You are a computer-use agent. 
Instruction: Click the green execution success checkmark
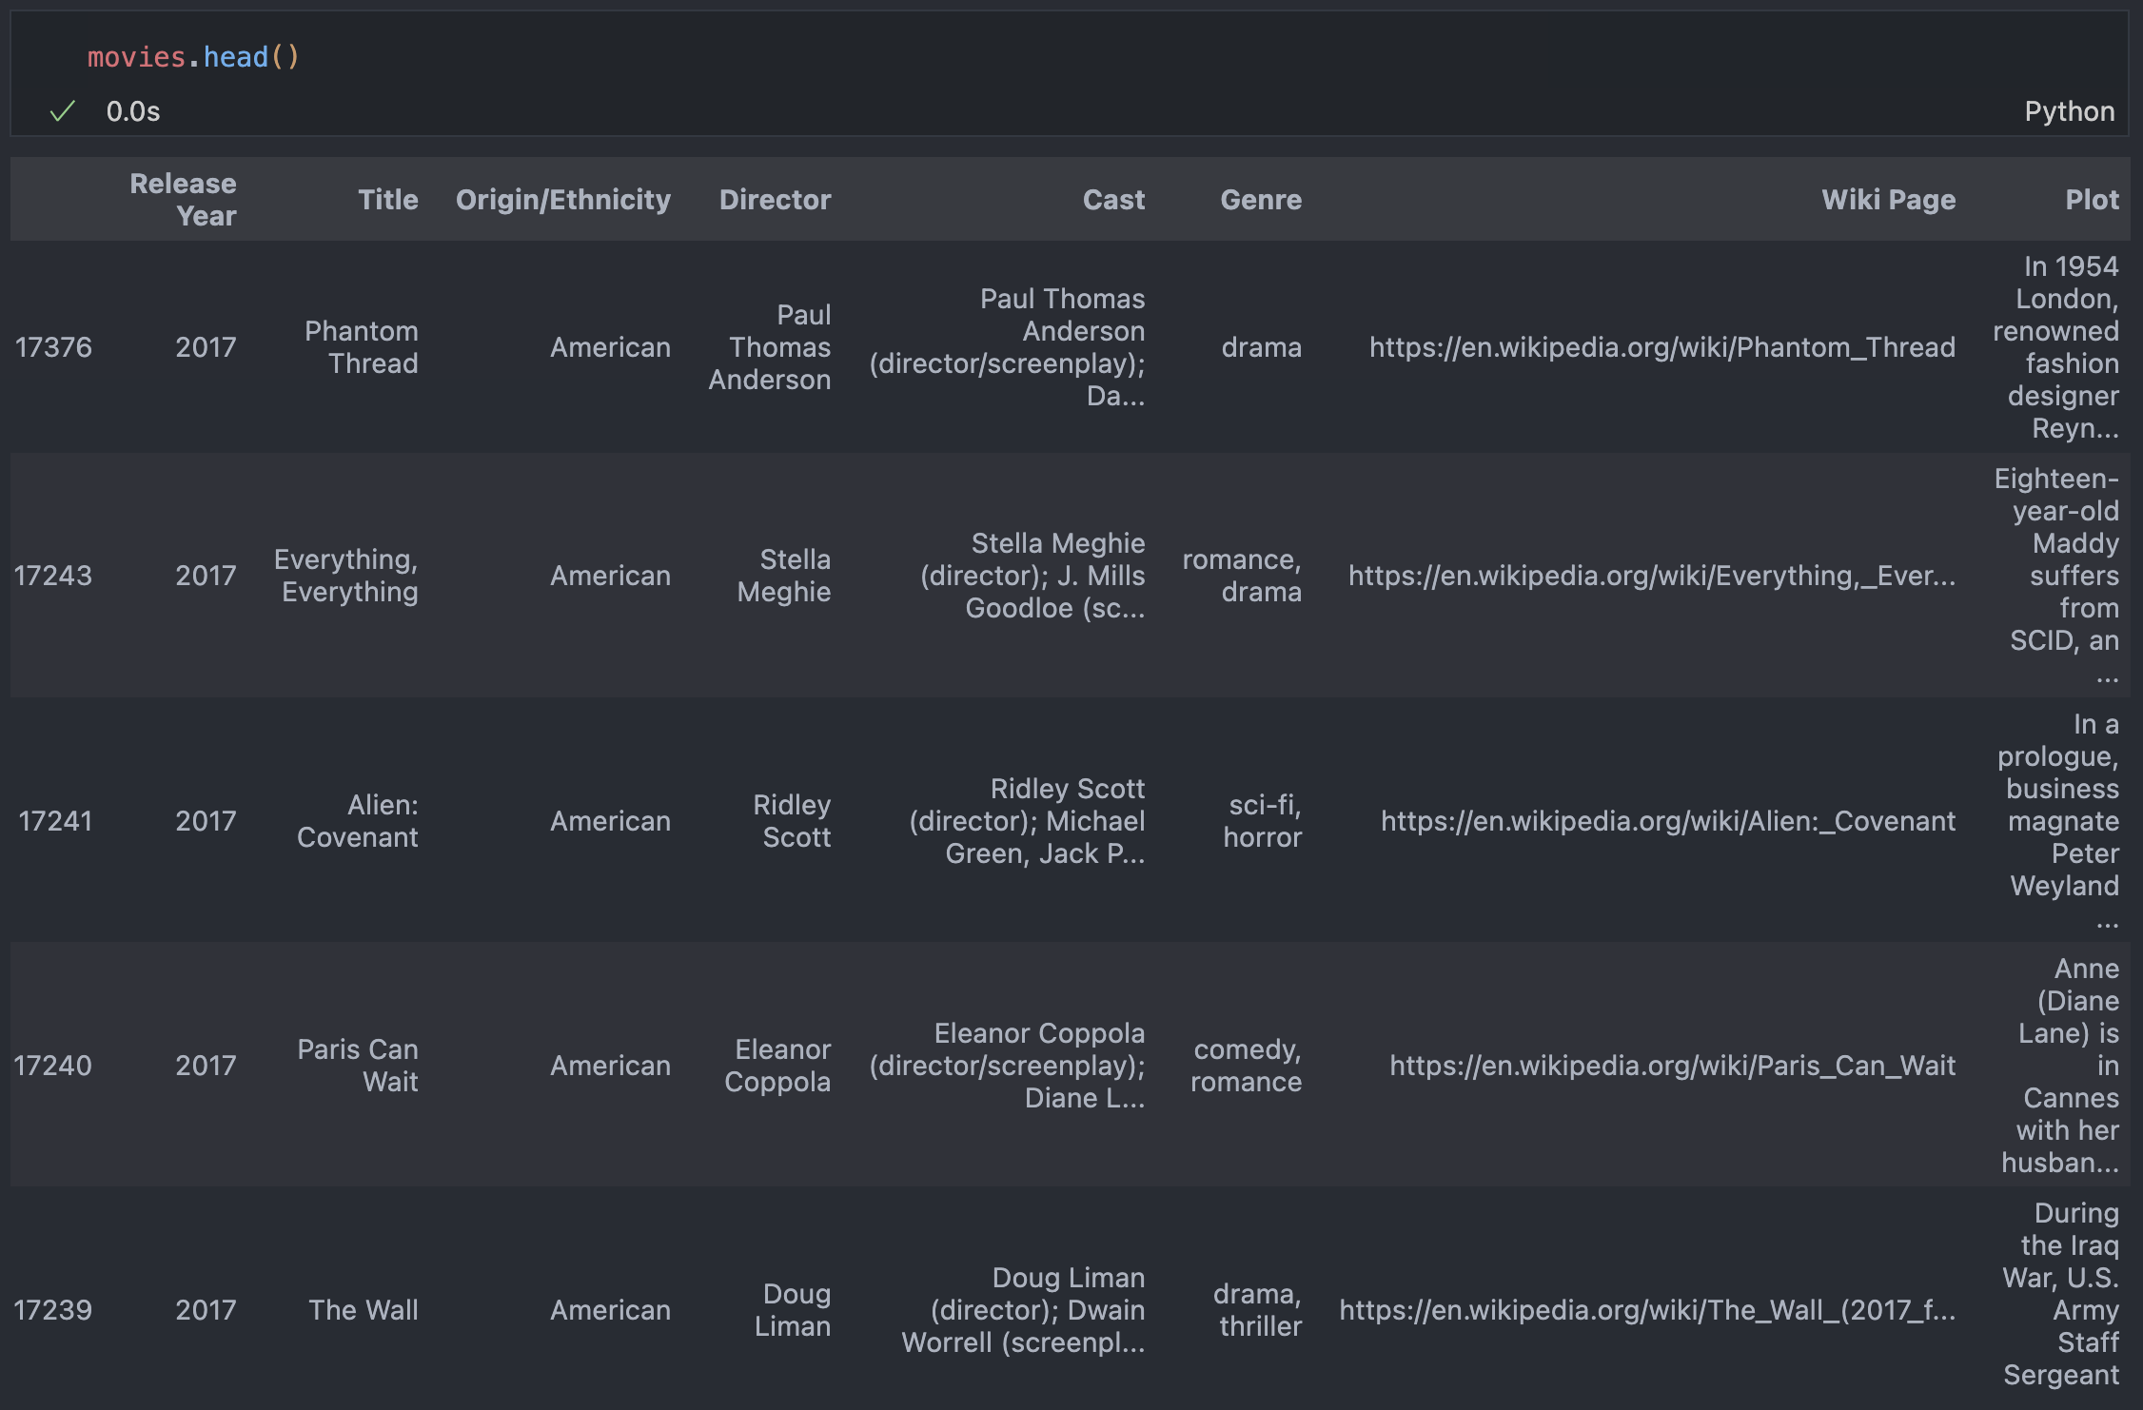[62, 111]
